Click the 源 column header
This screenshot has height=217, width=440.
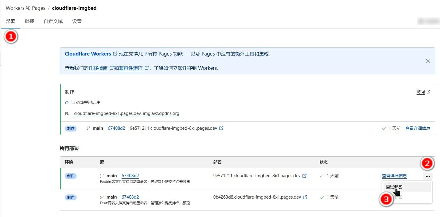click(102, 162)
